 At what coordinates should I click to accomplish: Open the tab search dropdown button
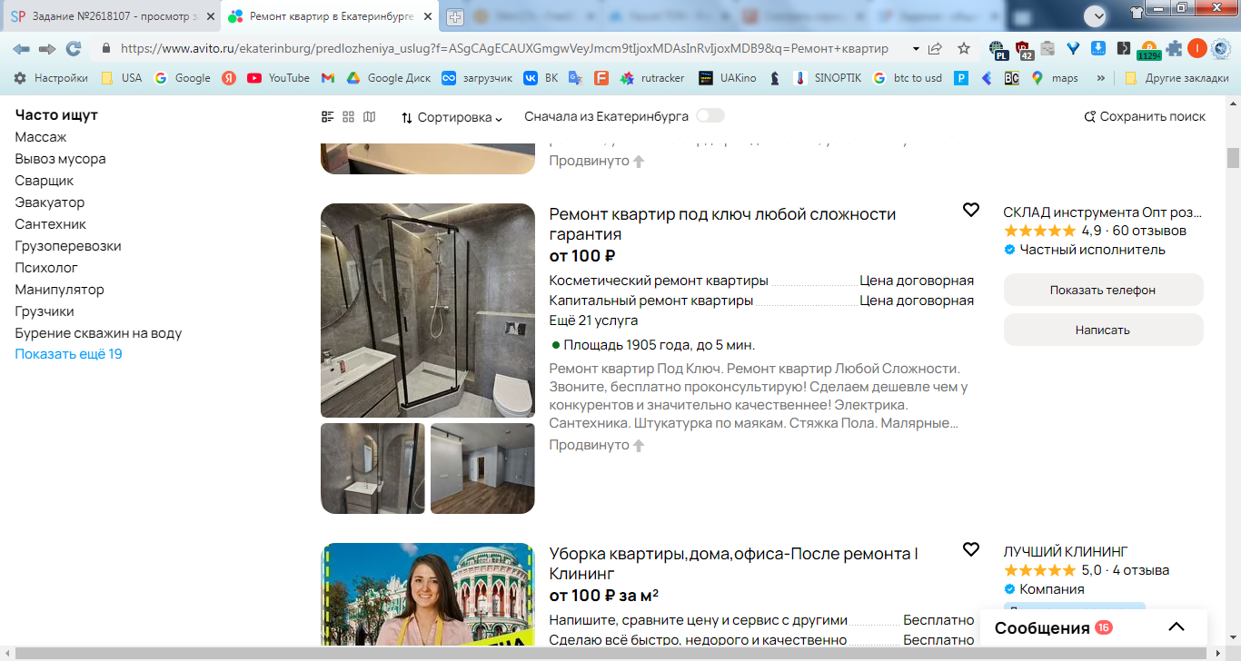pyautogui.click(x=1097, y=15)
